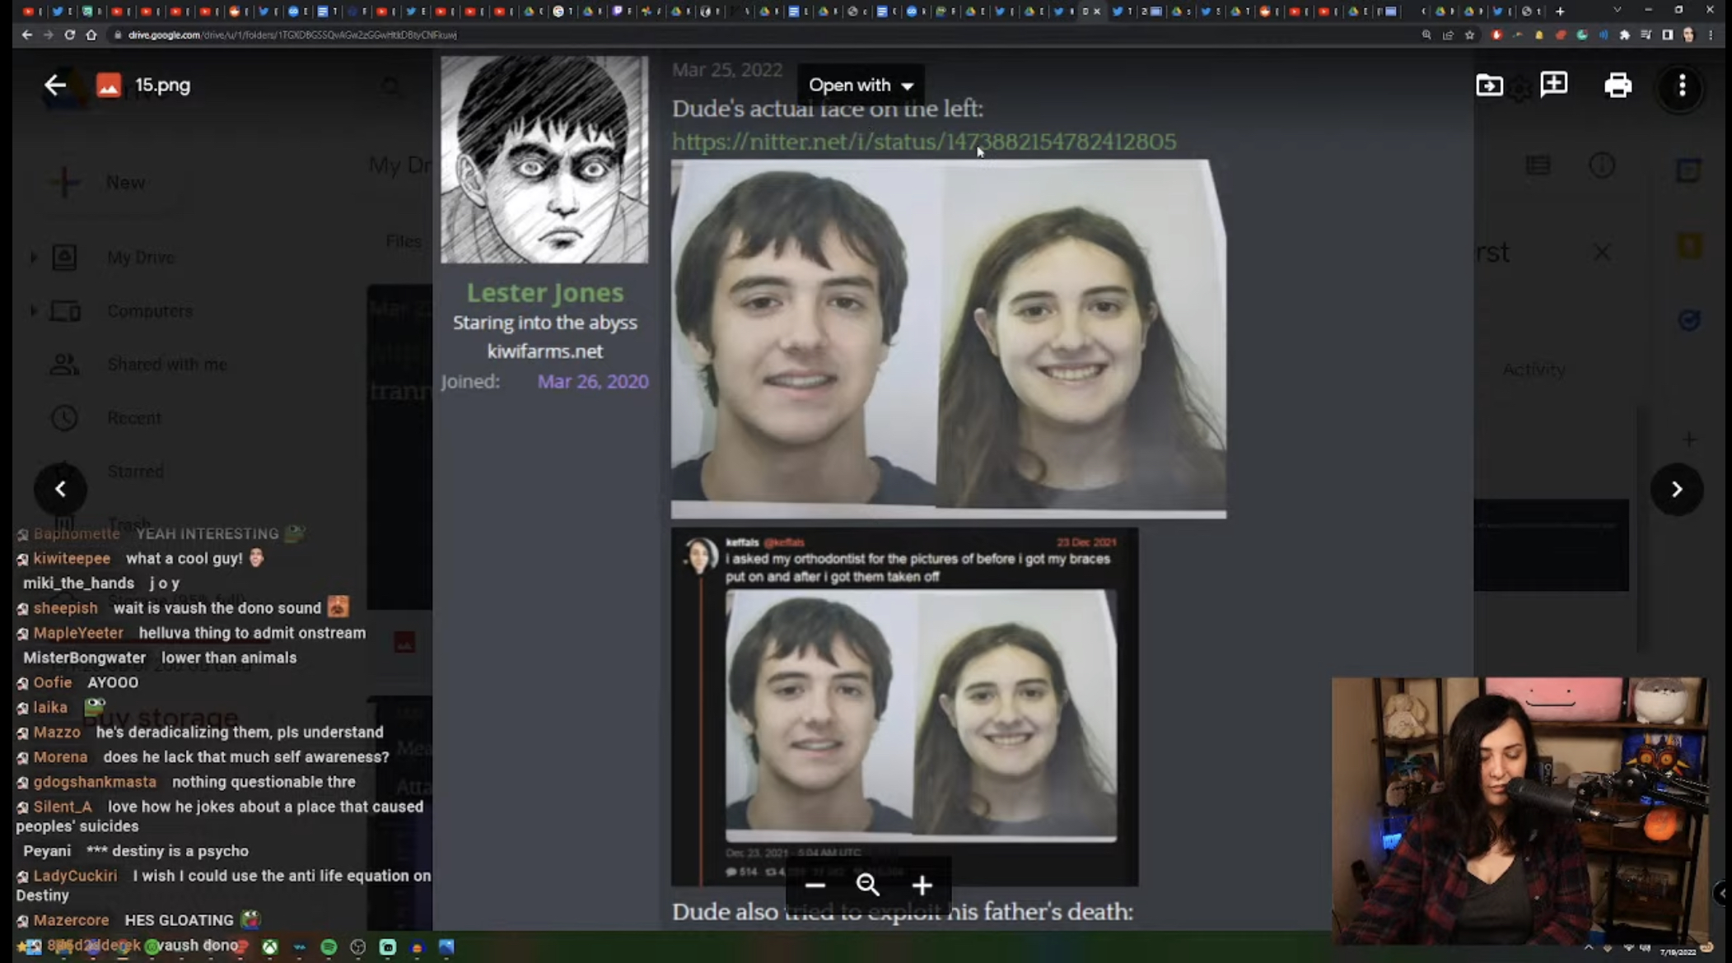This screenshot has height=963, width=1732.
Task: Click the Add comment icon in preview toolbar
Action: pyautogui.click(x=1553, y=85)
